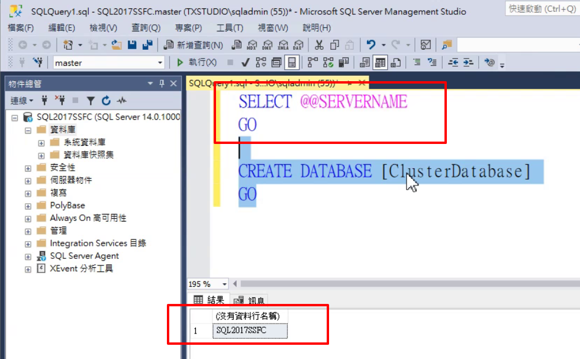
Task: Pin the 物件總管 panel
Action: [162, 84]
